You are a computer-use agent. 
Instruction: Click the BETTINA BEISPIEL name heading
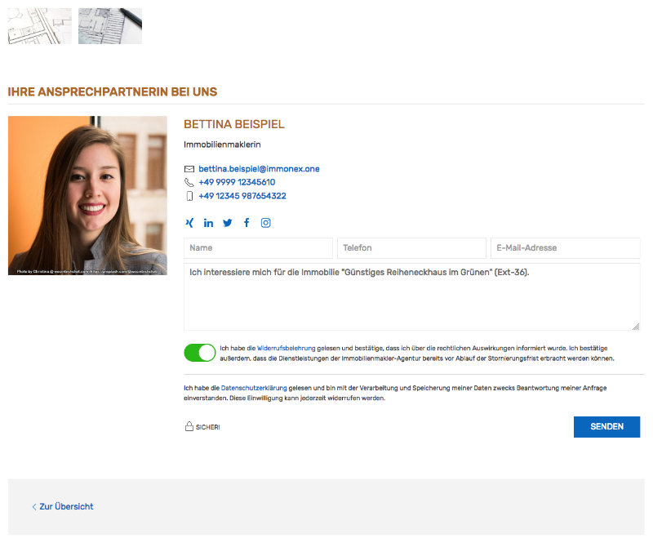coord(234,124)
